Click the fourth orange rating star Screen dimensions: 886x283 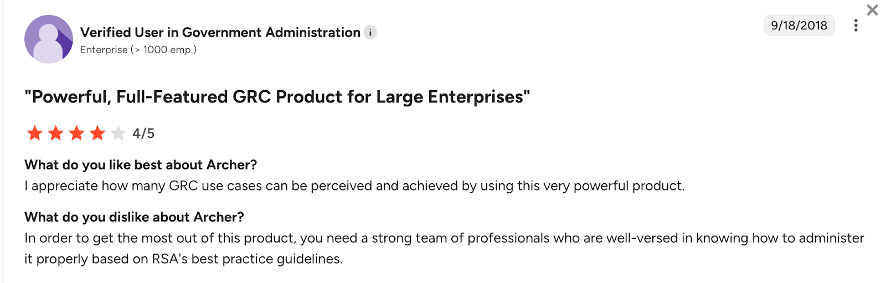coord(97,133)
